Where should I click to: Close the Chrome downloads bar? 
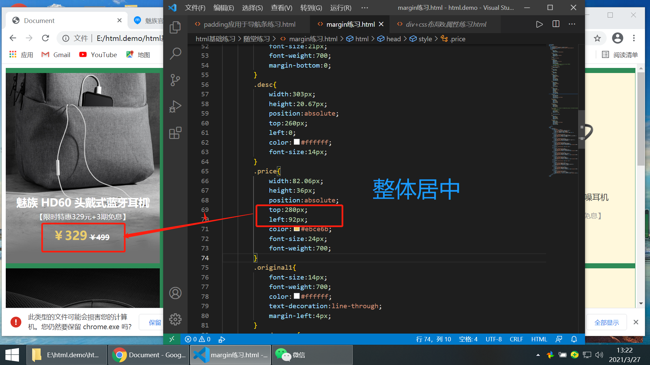(636, 322)
